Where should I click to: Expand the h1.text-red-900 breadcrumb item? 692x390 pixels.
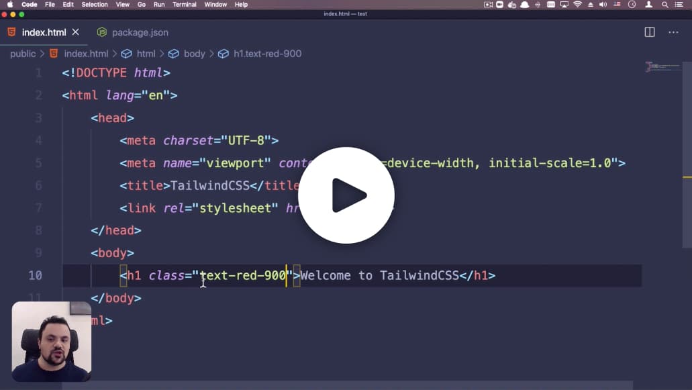pyautogui.click(x=267, y=54)
